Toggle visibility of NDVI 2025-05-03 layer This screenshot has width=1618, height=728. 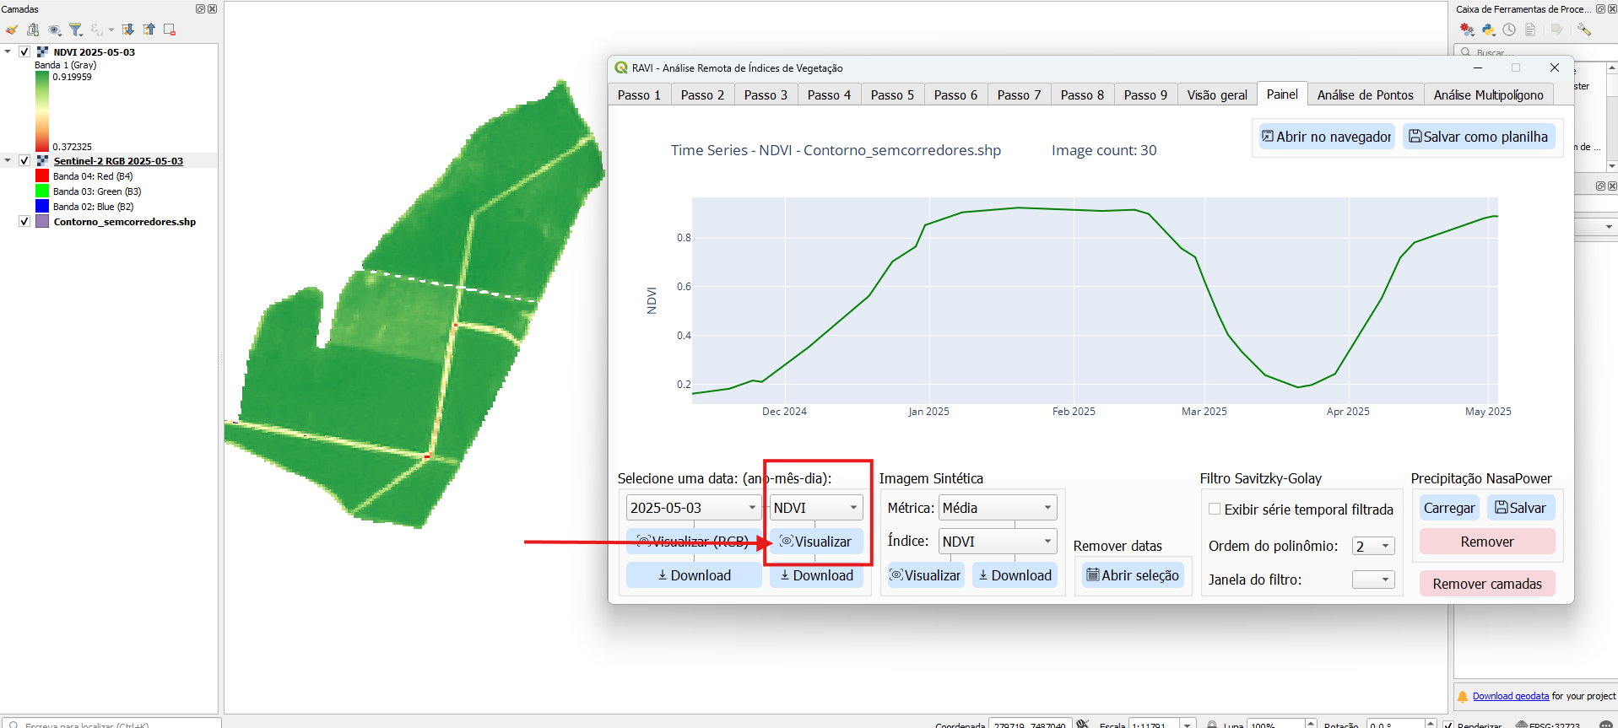[x=24, y=51]
